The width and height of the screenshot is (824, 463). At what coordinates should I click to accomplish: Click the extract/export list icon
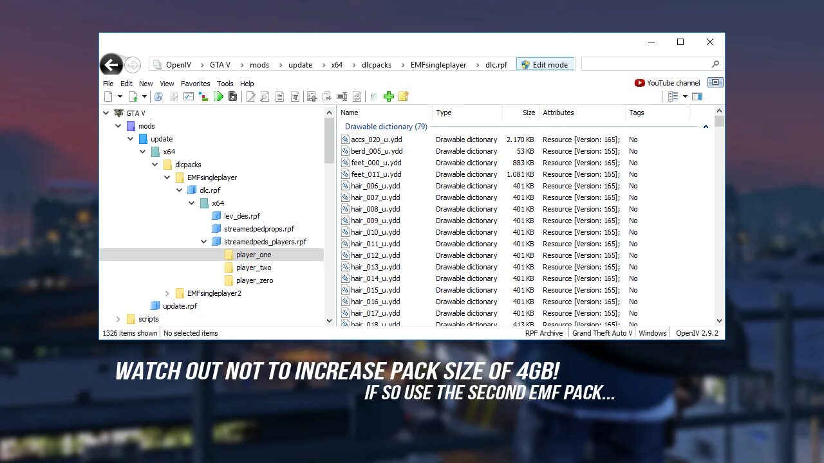312,96
